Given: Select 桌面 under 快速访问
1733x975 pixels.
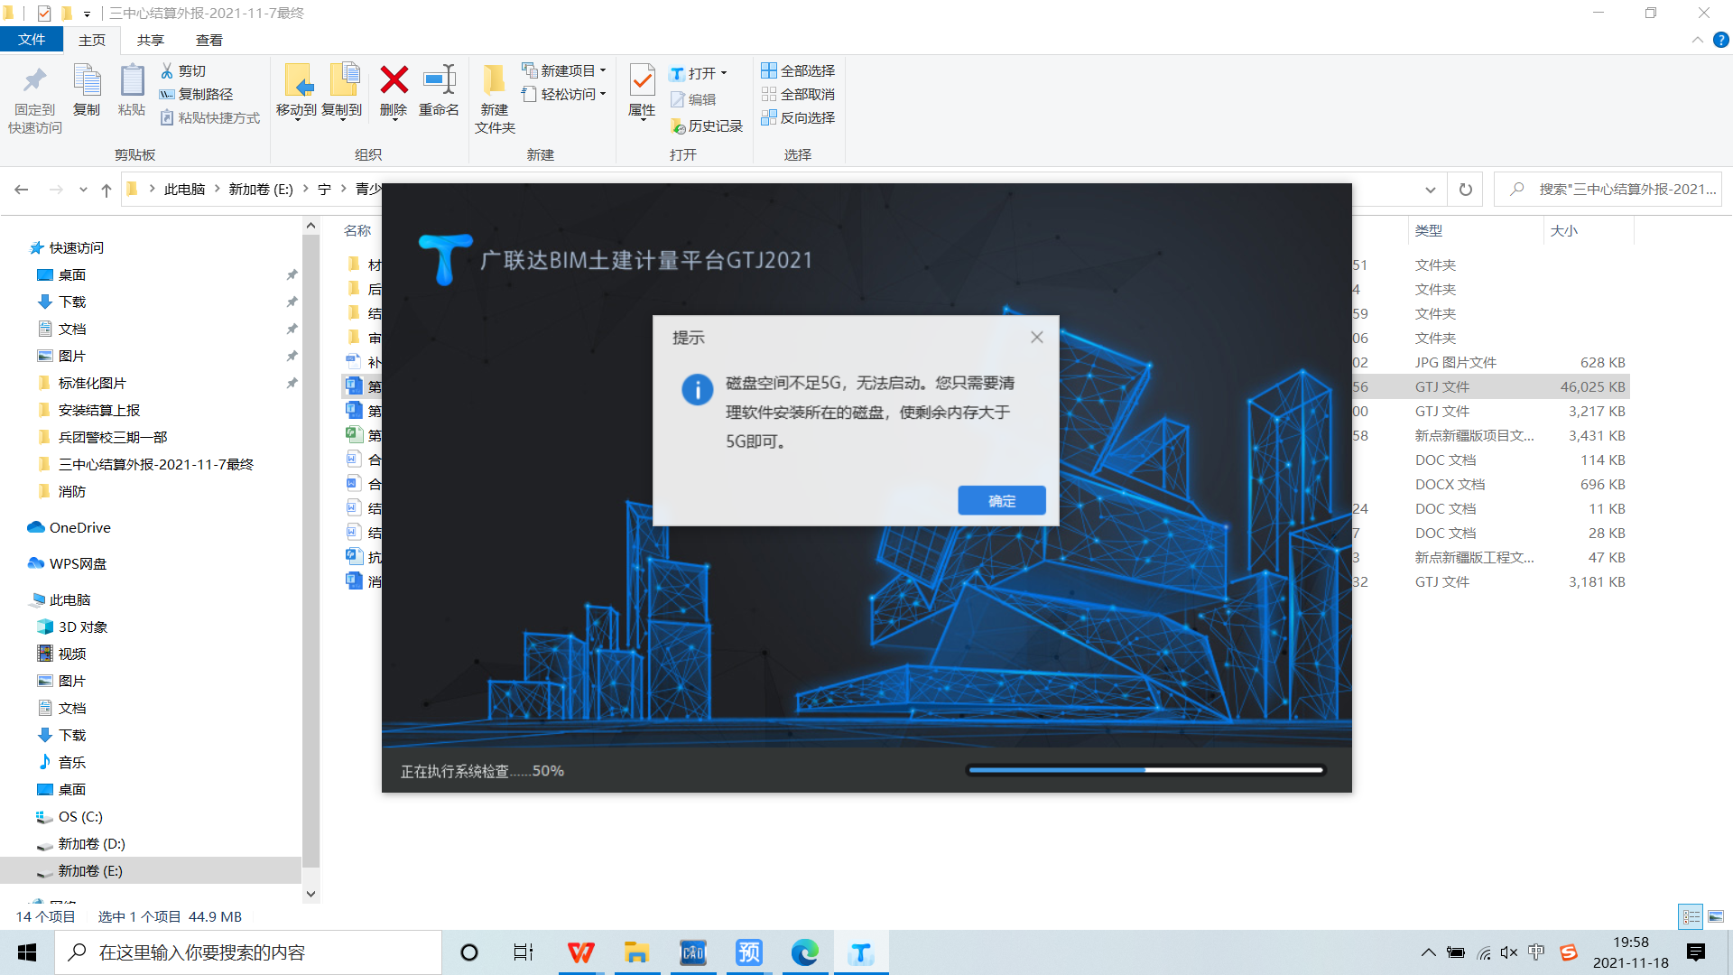Looking at the screenshot, I should coord(72,274).
